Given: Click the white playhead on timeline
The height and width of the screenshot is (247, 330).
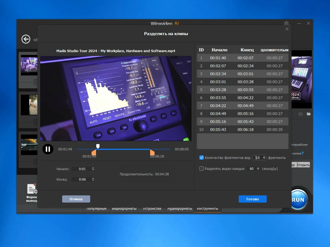Looking at the screenshot, I should (98, 146).
